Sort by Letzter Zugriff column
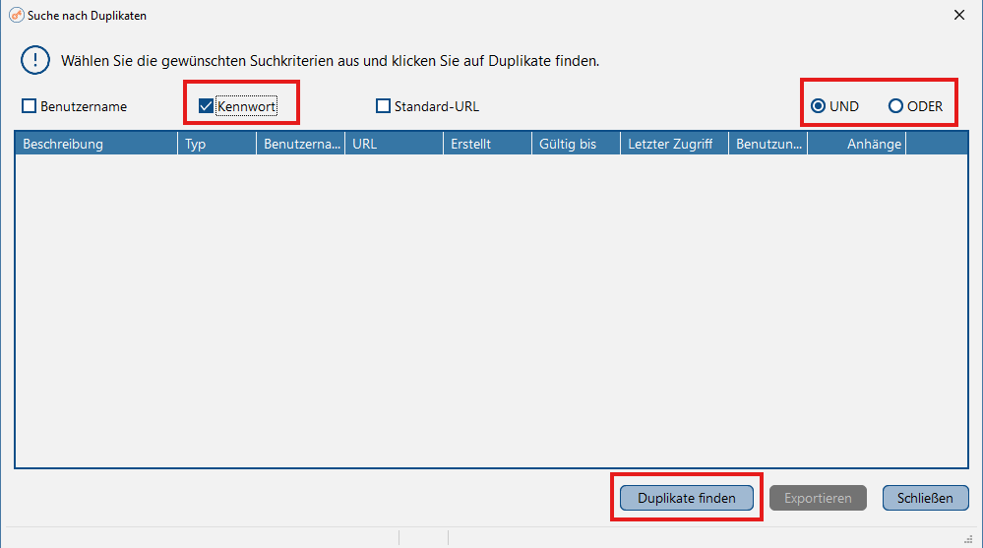The width and height of the screenshot is (983, 548). [674, 144]
